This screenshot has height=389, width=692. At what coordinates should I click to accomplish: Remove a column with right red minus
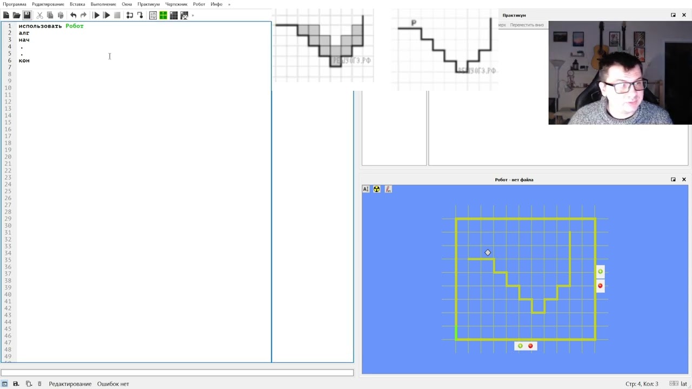pyautogui.click(x=600, y=286)
